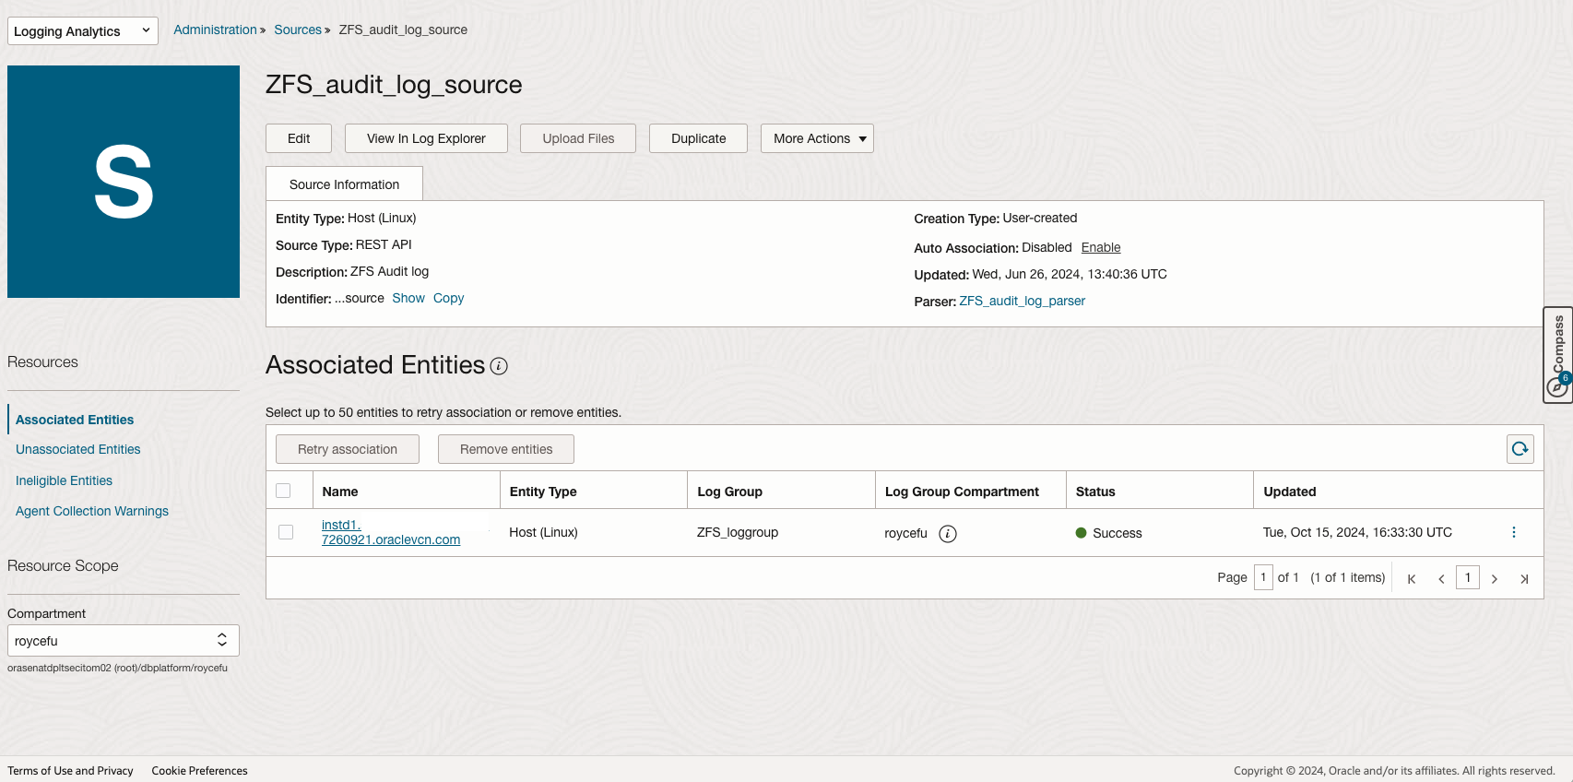Click page 1 pagination button
1573x782 pixels.
[1468, 577]
